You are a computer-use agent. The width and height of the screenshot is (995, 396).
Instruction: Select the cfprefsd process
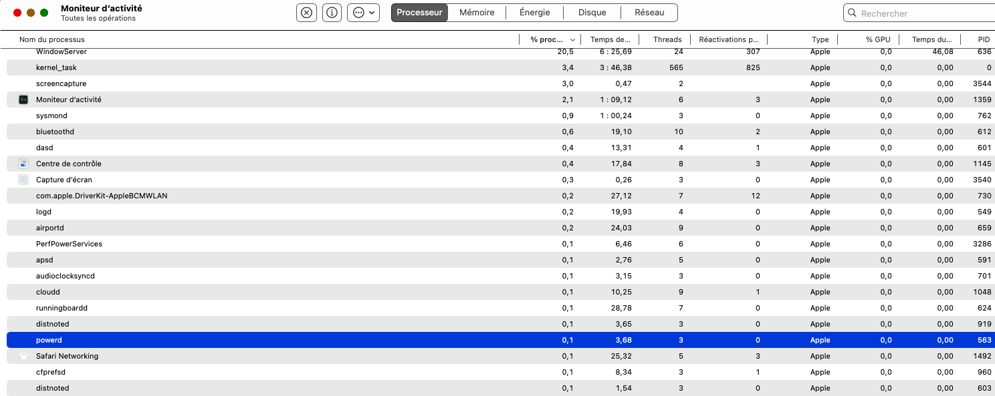pos(500,372)
